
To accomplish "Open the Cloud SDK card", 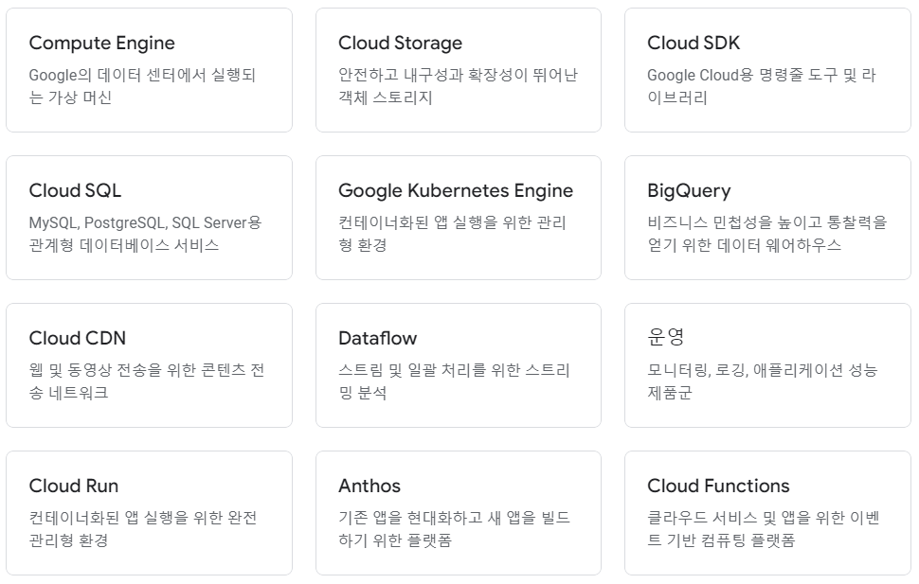I will click(767, 70).
